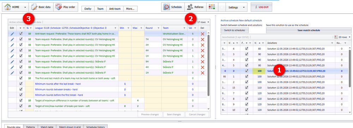
Task: Filter the Round column
Action: click(159, 28)
